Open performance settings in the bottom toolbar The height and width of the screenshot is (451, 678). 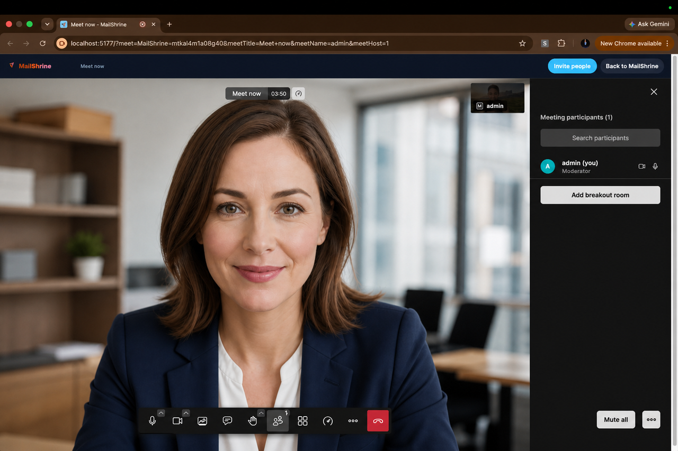(x=328, y=421)
